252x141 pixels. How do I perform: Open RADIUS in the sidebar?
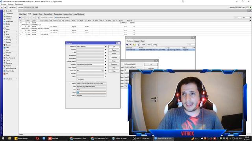pyautogui.click(x=9, y=52)
